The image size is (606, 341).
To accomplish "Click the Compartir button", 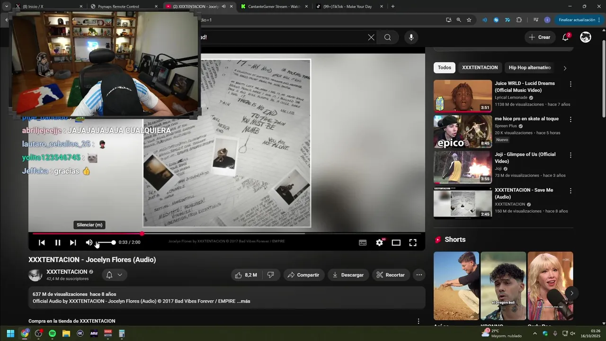I will (303, 275).
